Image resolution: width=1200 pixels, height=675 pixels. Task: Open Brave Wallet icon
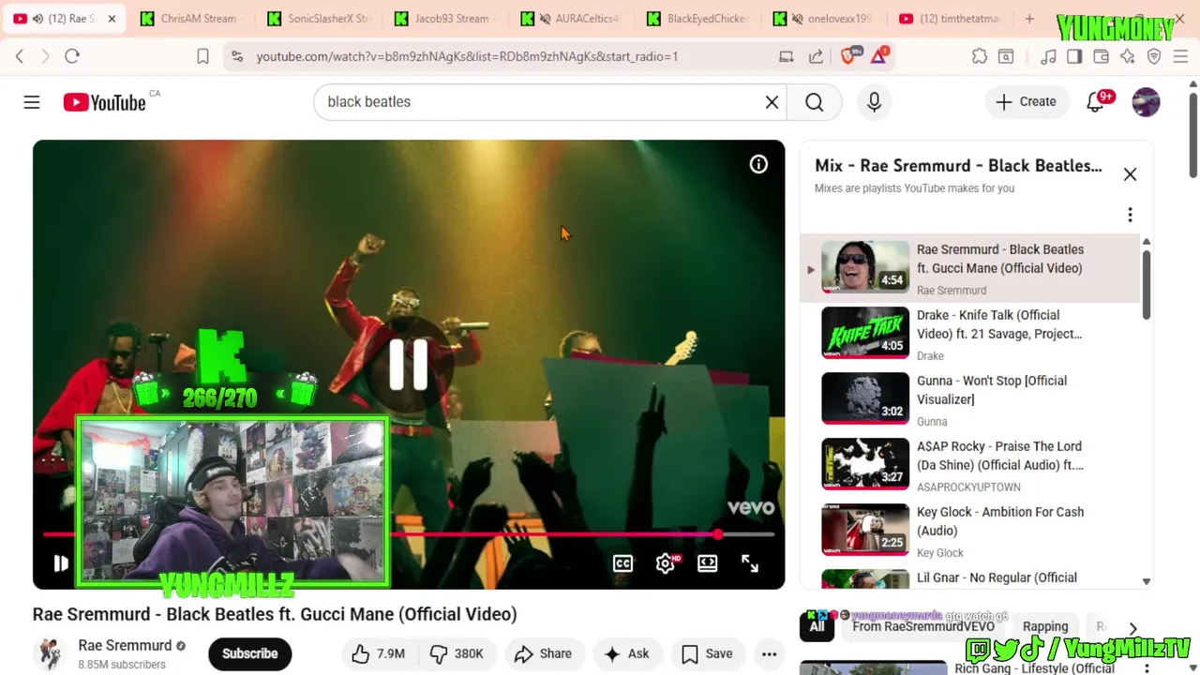[1101, 56]
